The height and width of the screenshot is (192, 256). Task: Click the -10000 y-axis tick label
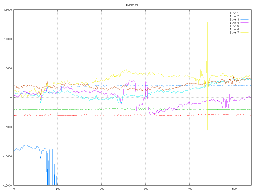click(x=7, y=156)
